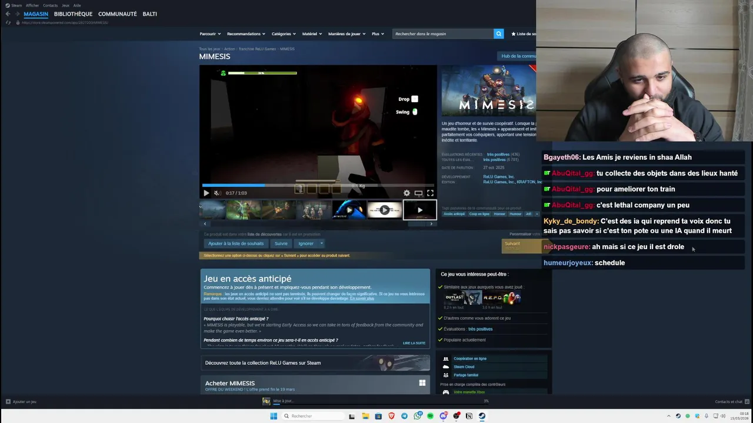Expand the Manières de jouer dropdown

tap(346, 33)
